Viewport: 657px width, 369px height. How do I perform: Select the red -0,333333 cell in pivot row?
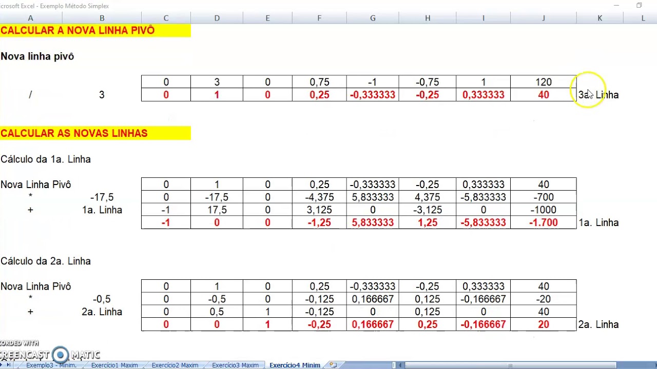(373, 95)
